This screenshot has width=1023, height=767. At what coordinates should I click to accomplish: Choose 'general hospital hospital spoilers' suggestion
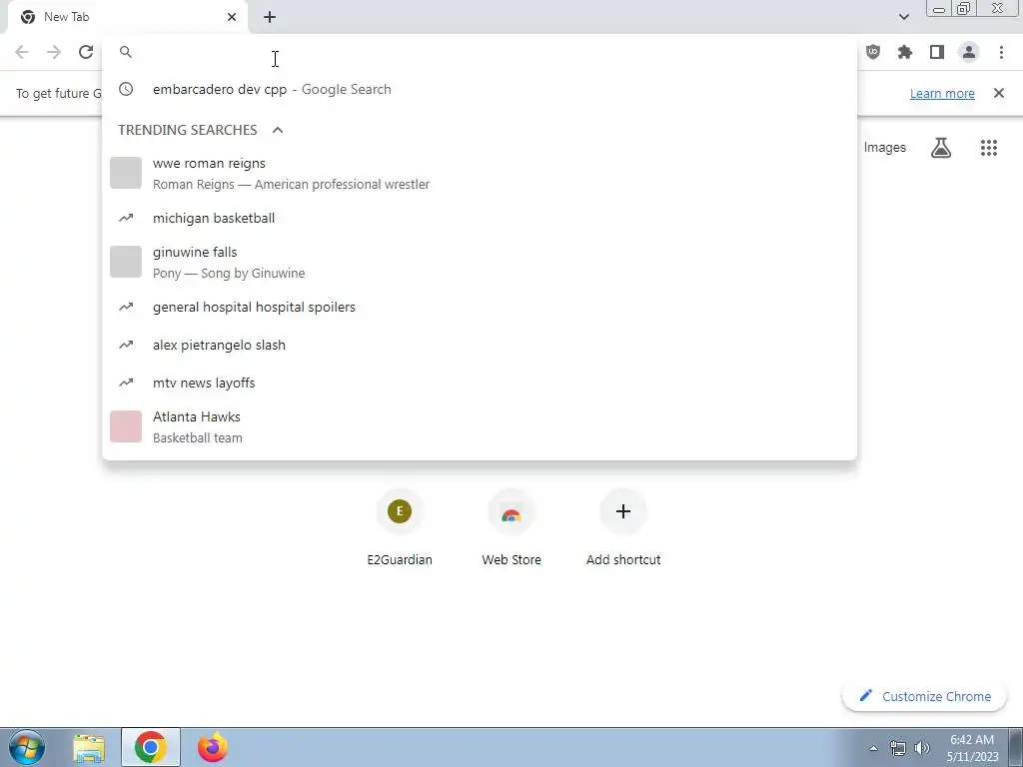point(480,308)
